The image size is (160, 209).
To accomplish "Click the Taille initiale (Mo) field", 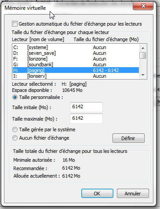I will 86,107.
